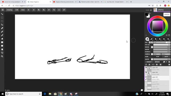This screenshot has width=171, height=96.
Task: Adjust the hardness slider
Action: 162,52
